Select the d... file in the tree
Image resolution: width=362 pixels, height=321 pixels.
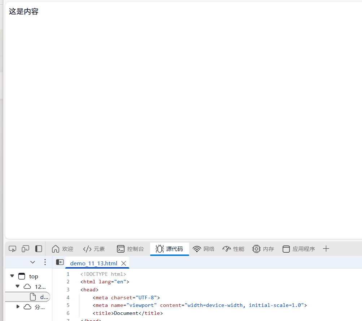40,297
